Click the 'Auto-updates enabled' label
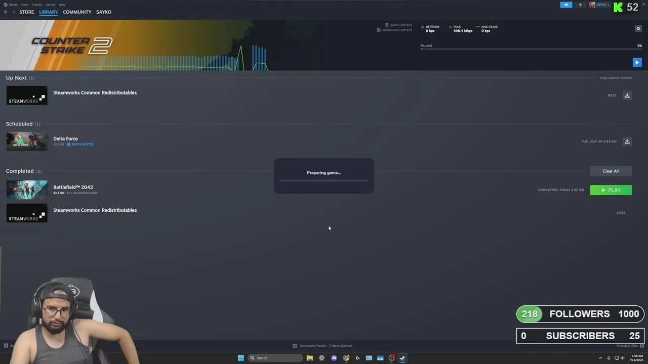This screenshot has width=648, height=364. click(616, 78)
